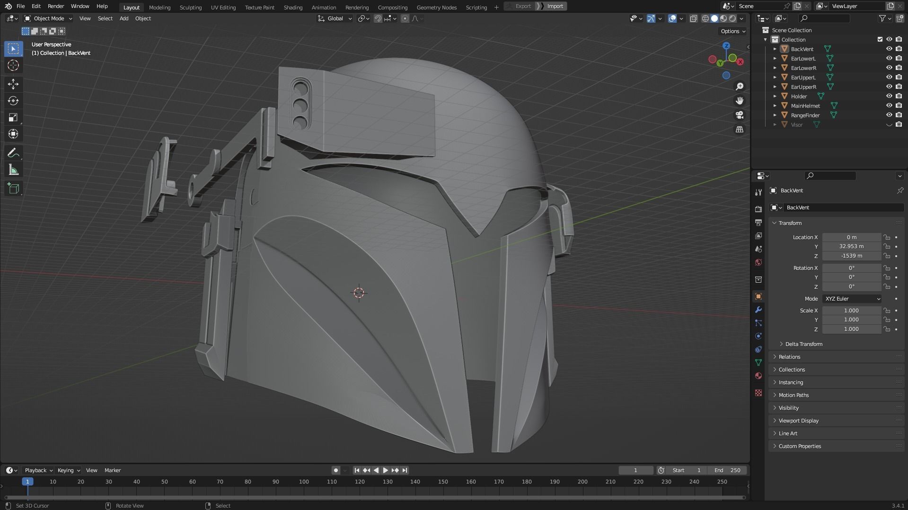Image resolution: width=908 pixels, height=510 pixels.
Task: Open the Playback timeline menu
Action: (x=38, y=470)
